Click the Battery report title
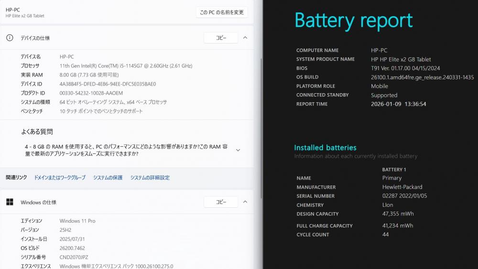This screenshot has height=269, width=478. (x=354, y=21)
